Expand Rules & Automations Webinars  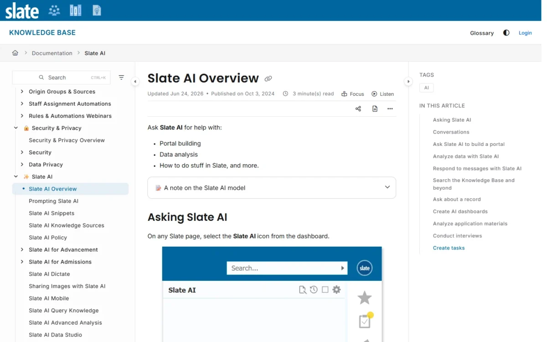tap(22, 116)
